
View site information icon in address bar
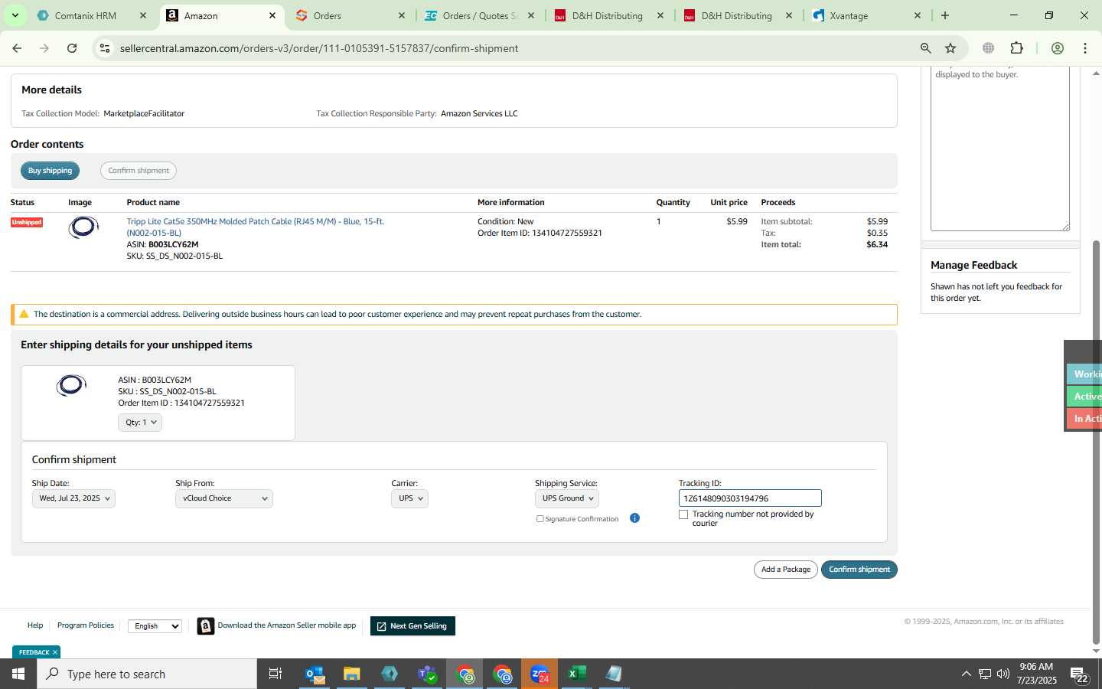105,48
